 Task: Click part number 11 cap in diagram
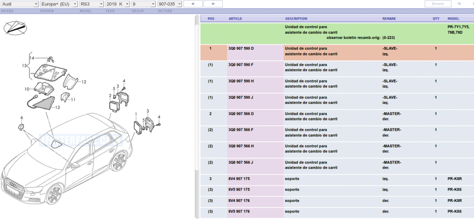(x=64, y=97)
